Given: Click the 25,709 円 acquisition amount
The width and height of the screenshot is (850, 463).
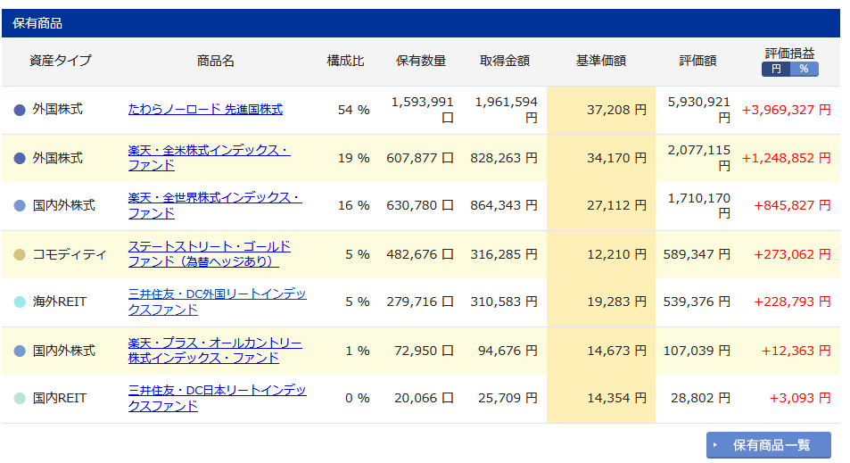Looking at the screenshot, I should pos(508,398).
